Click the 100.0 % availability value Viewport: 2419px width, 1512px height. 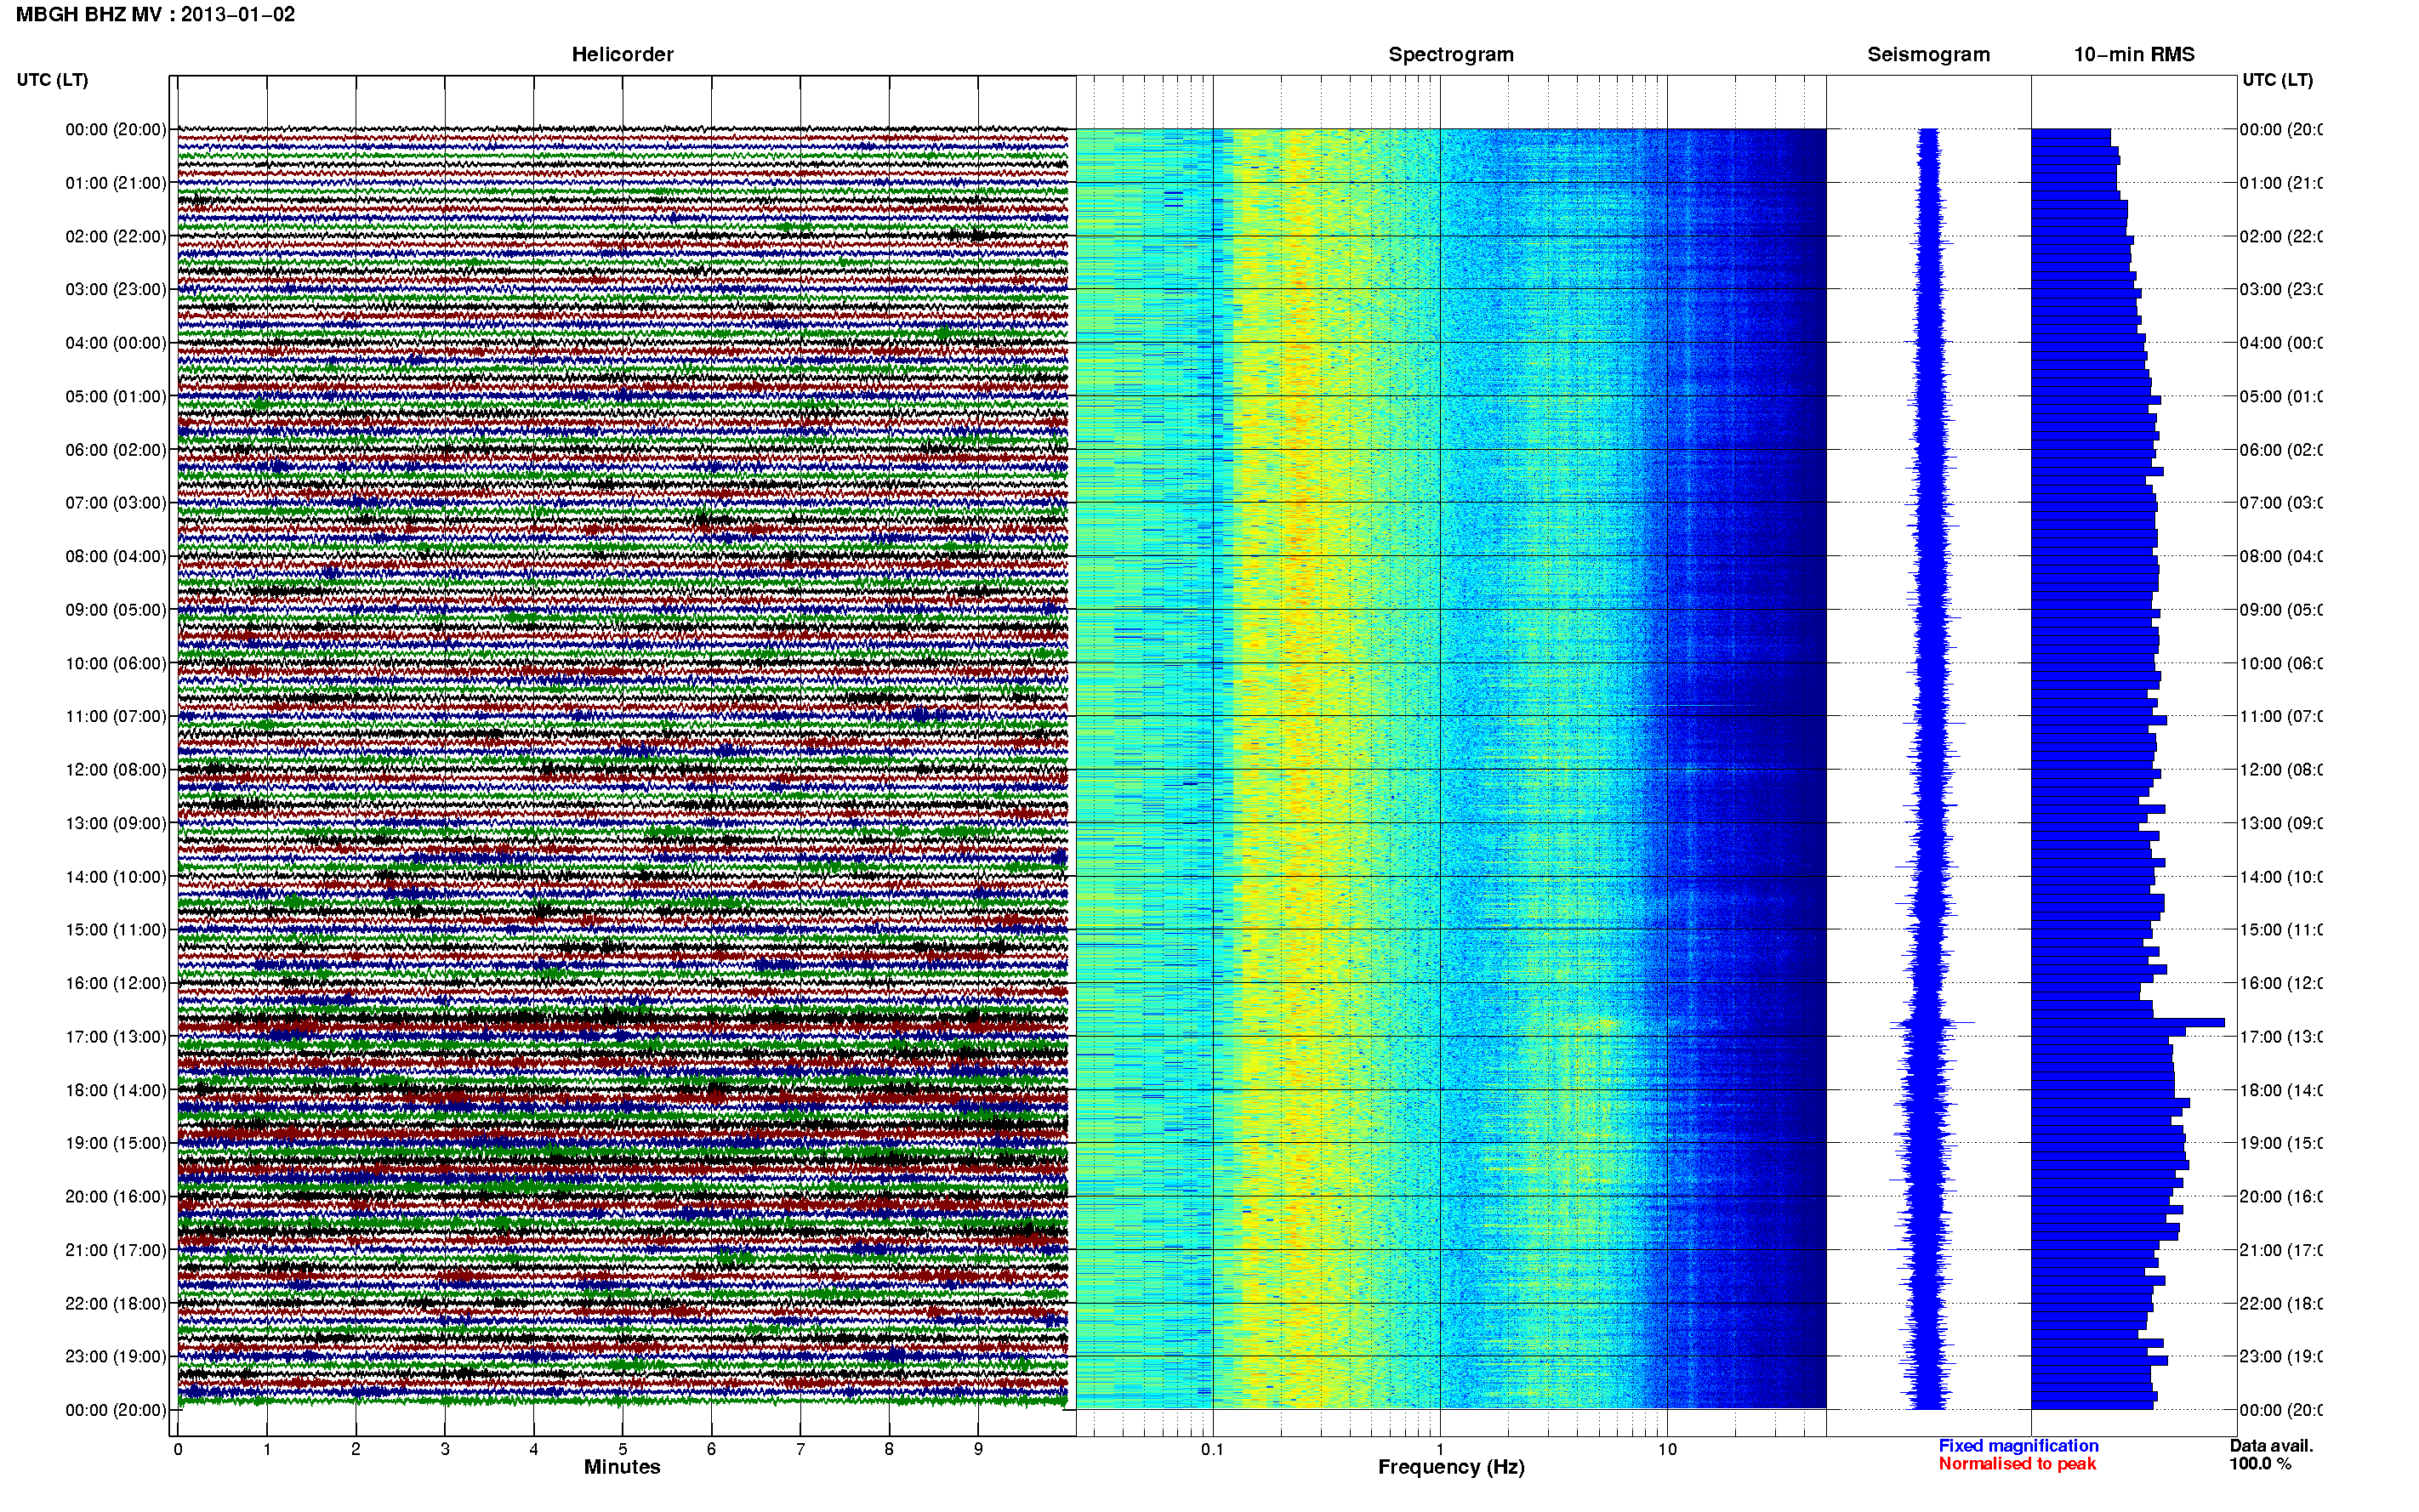point(2260,1464)
